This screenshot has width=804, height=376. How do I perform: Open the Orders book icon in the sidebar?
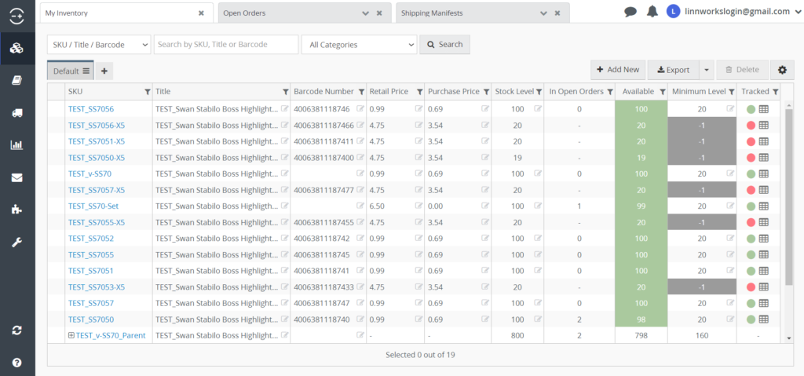pyautogui.click(x=17, y=81)
